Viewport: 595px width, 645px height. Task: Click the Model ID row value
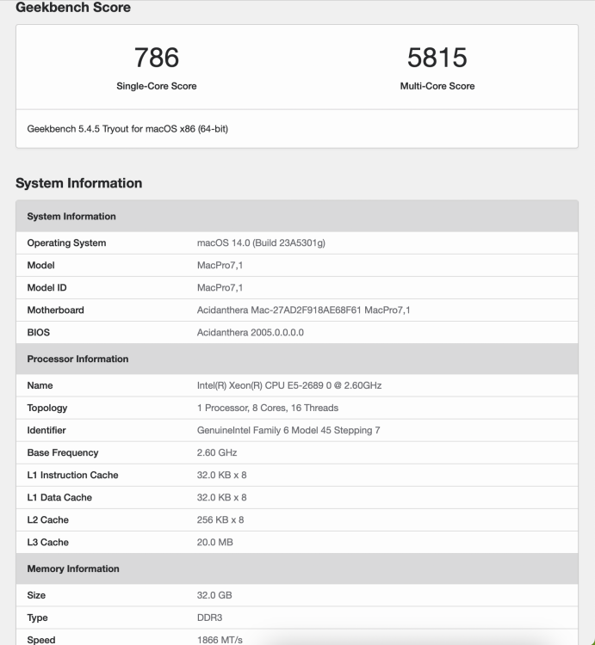coord(220,287)
